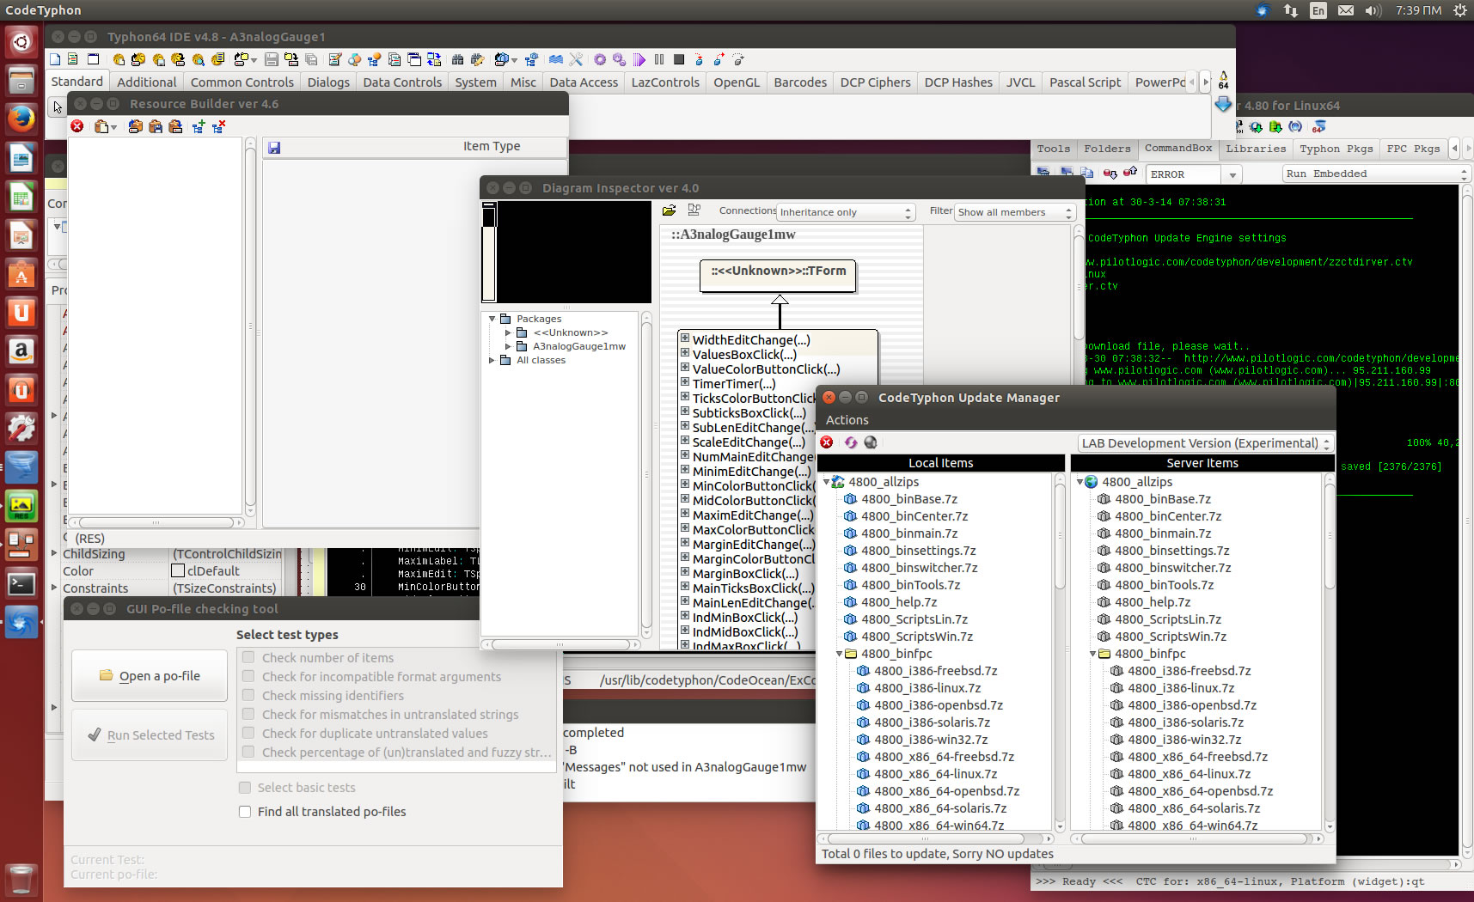This screenshot has height=902, width=1474.
Task: Click the Local Items horizontal scrollbar
Action: coord(936,838)
